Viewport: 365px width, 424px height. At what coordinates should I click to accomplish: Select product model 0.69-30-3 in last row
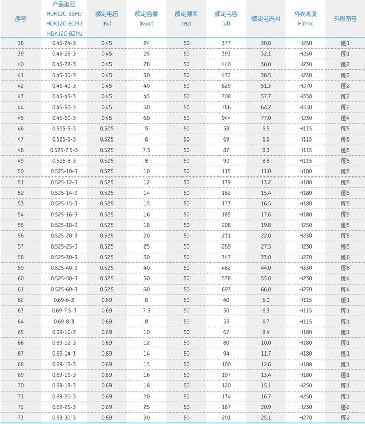tap(64, 418)
